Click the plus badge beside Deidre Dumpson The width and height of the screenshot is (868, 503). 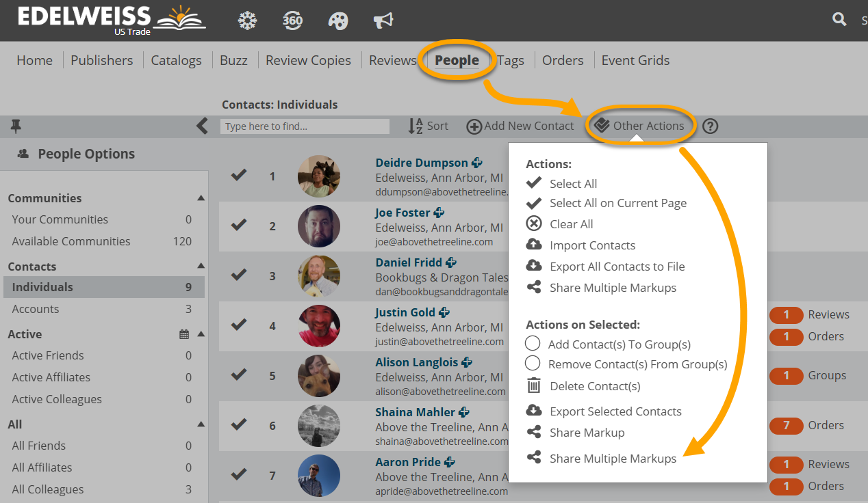[x=477, y=163]
